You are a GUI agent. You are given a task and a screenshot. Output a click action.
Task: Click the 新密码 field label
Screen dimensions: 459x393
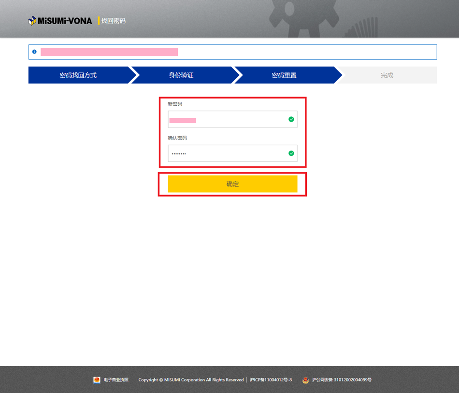175,104
